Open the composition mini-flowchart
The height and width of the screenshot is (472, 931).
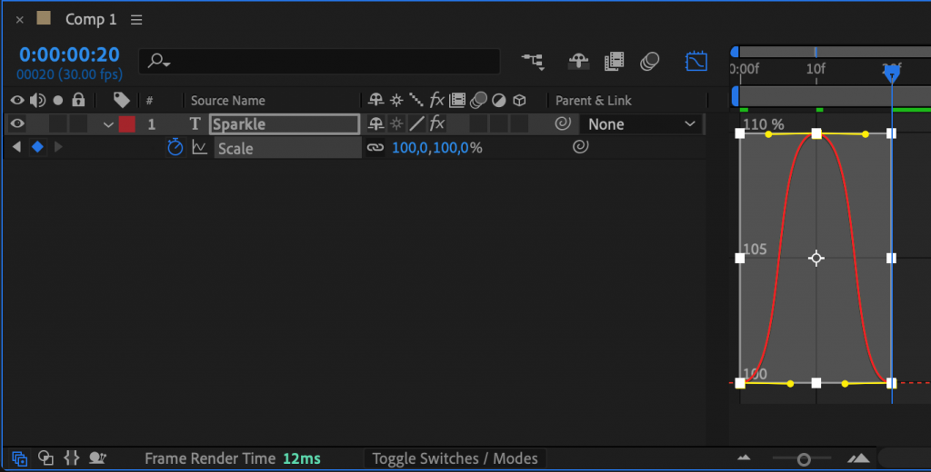click(x=532, y=62)
